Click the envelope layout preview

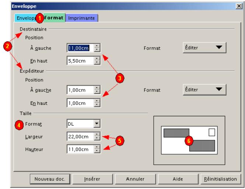pyautogui.click(x=189, y=140)
